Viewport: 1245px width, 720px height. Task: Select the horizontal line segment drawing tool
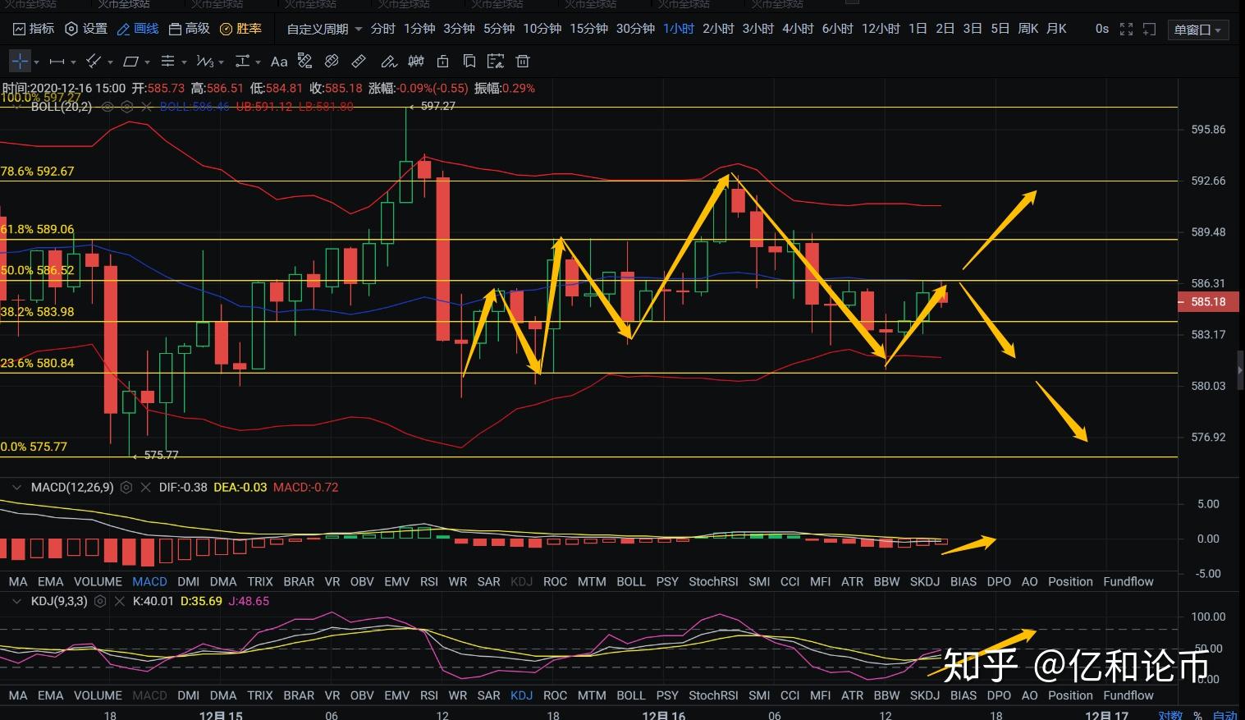57,62
